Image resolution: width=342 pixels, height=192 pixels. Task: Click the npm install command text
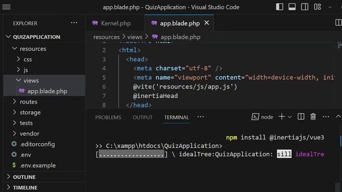click(x=275, y=138)
